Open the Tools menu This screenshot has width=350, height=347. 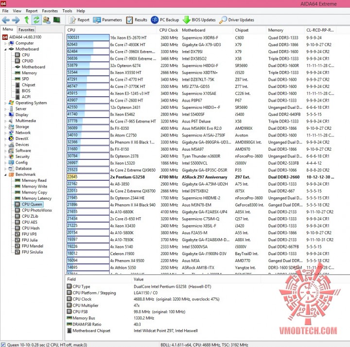pos(67,11)
